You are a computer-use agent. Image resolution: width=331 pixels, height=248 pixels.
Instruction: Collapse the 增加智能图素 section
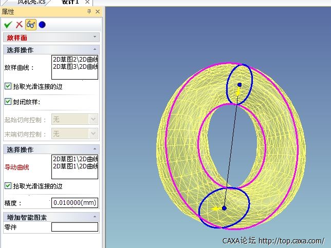point(95,217)
